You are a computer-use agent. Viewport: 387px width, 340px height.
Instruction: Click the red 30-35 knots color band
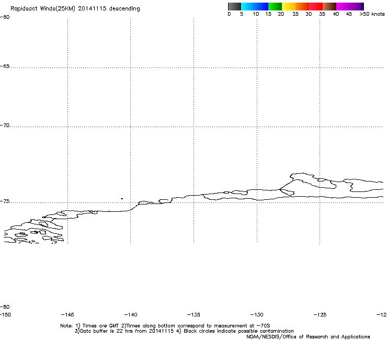click(316, 6)
